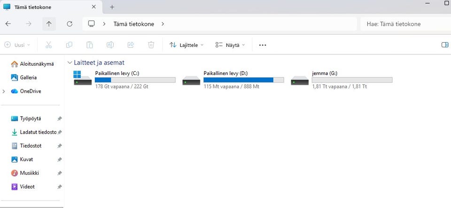
Task: Click the Back navigation arrow
Action: coord(8,24)
